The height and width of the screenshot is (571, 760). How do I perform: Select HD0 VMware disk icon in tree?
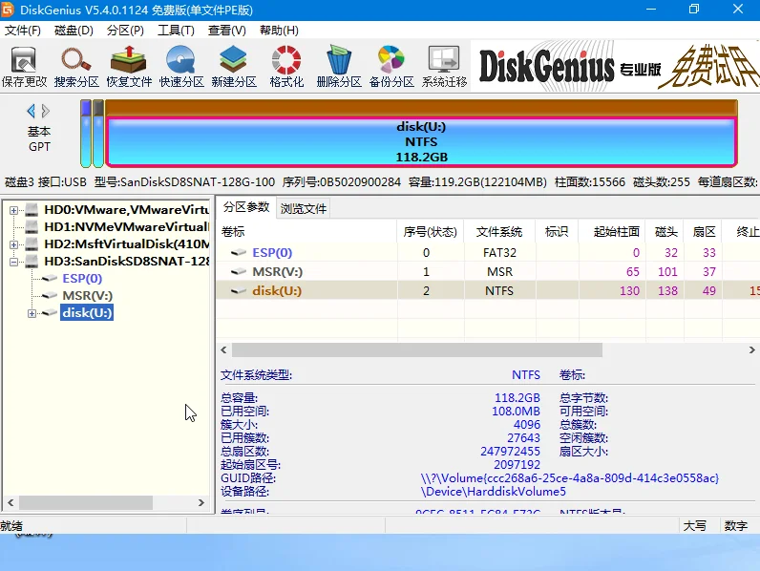[x=32, y=210]
